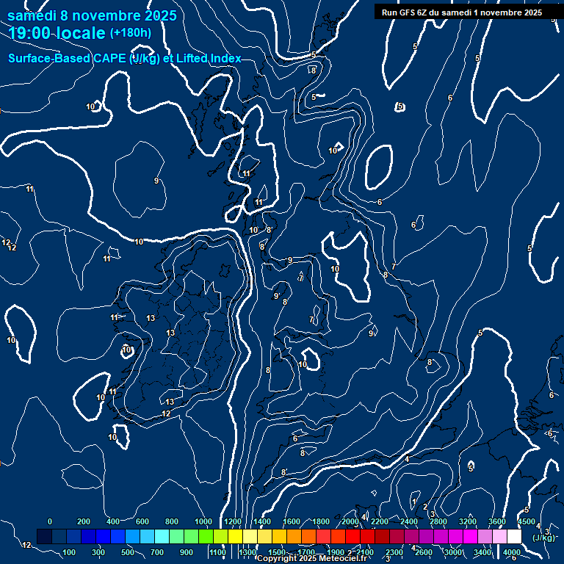Pick the white swatch at legend's right end

[514, 537]
